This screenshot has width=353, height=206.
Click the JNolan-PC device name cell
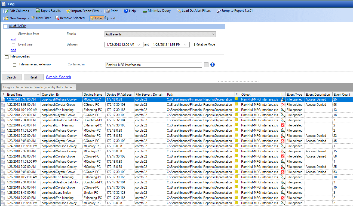tap(94, 193)
